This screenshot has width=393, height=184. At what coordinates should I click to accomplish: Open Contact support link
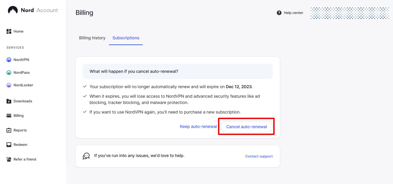point(259,156)
